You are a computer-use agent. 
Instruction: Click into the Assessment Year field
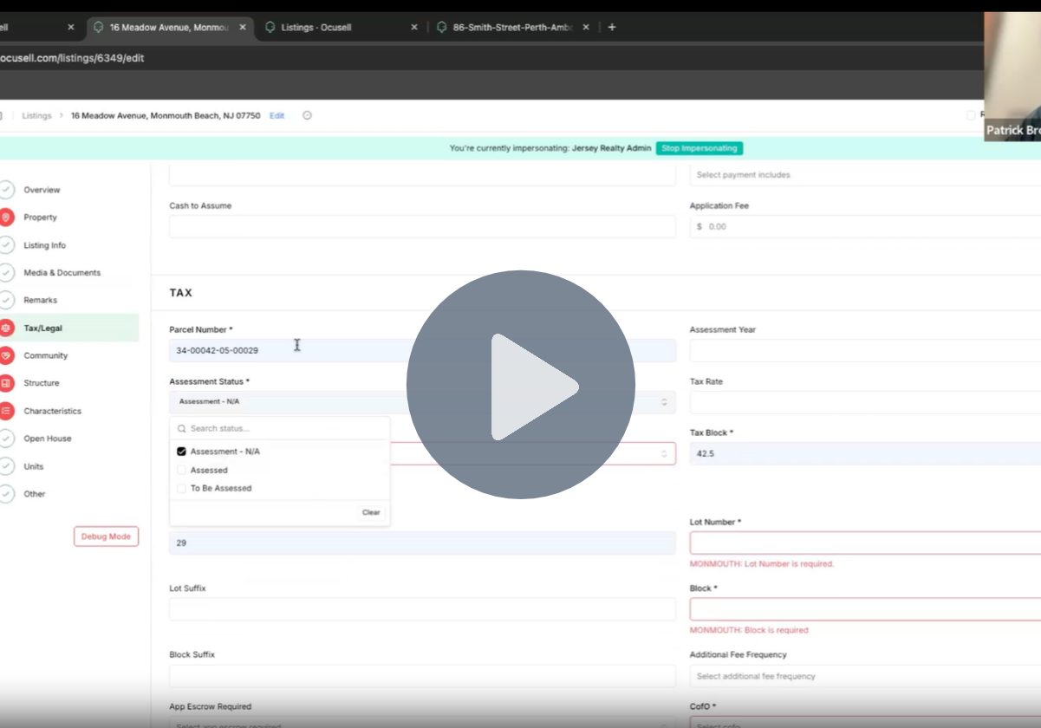tap(865, 350)
